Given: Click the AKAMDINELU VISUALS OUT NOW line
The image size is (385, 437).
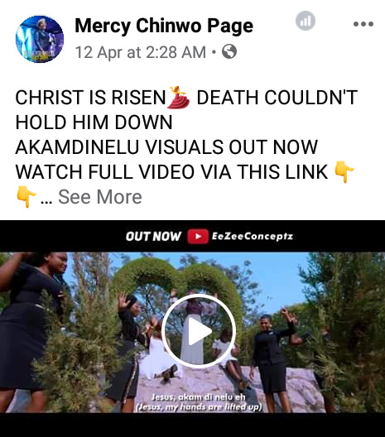Looking at the screenshot, I should point(166,146).
